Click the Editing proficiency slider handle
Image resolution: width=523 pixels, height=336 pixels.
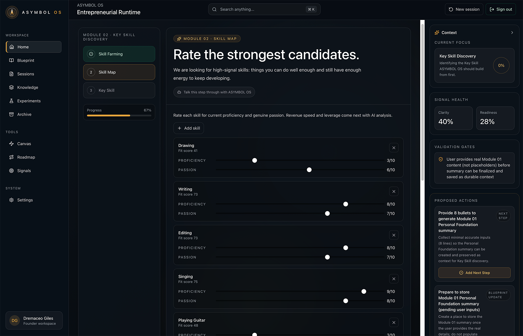[x=346, y=248]
